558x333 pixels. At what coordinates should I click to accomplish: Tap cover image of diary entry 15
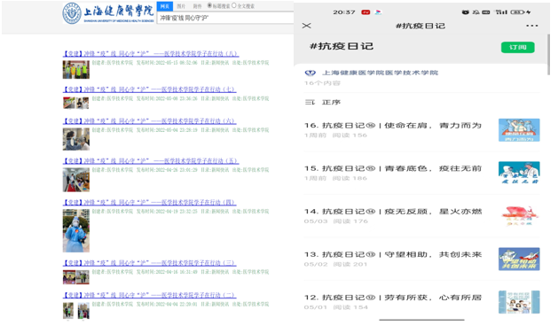click(519, 173)
